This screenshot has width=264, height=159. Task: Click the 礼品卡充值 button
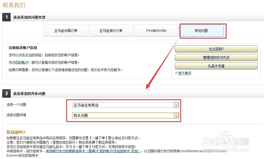coord(216,66)
